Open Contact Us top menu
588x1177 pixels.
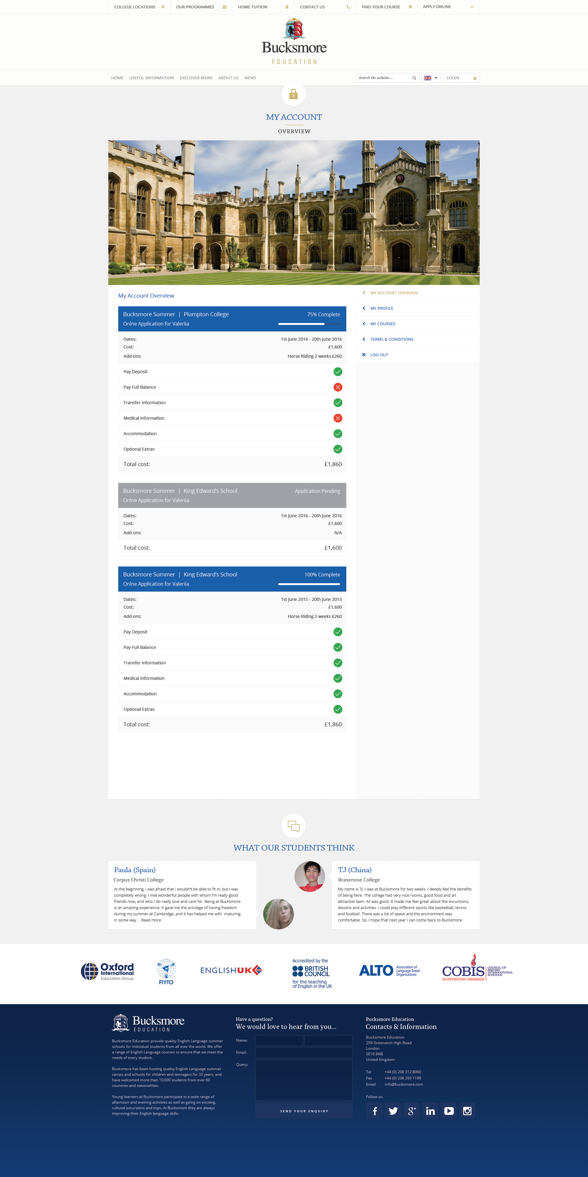click(325, 7)
